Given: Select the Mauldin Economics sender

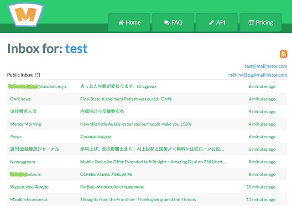Looking at the screenshot, I should click(x=29, y=200).
